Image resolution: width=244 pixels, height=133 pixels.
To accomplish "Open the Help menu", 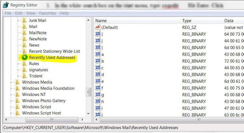I will [x=64, y=13].
